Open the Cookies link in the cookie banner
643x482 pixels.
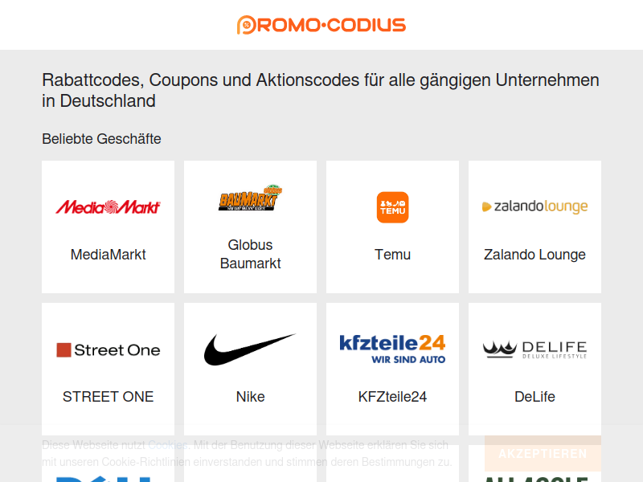[168, 445]
